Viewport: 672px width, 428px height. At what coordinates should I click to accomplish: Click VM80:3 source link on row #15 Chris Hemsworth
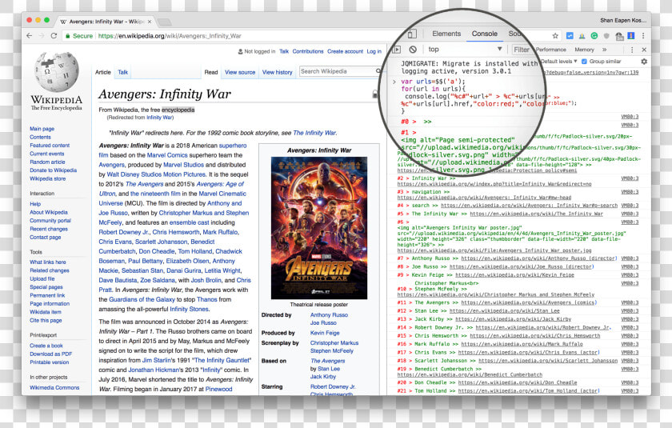point(630,336)
